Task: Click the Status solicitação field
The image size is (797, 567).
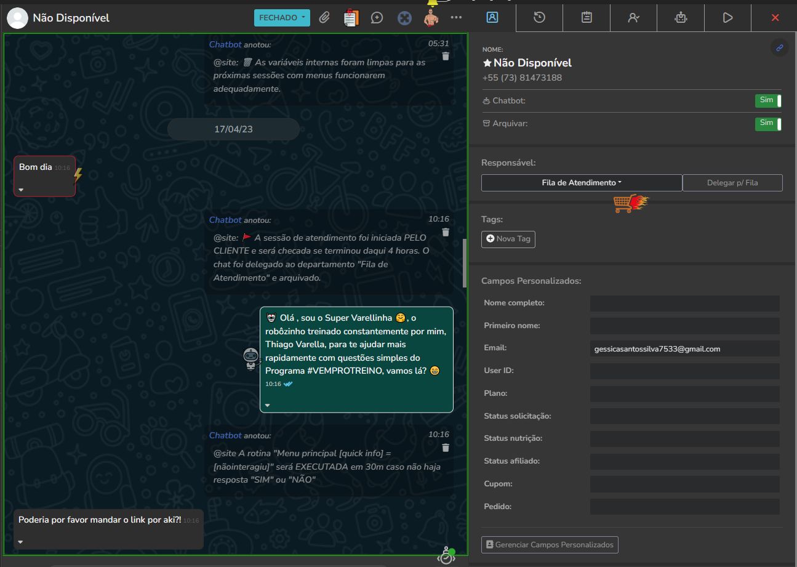Action: (684, 416)
